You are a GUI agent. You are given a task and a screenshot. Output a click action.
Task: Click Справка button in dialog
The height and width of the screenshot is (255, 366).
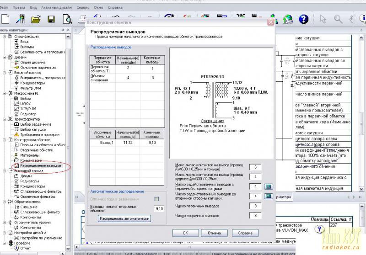[245, 233]
